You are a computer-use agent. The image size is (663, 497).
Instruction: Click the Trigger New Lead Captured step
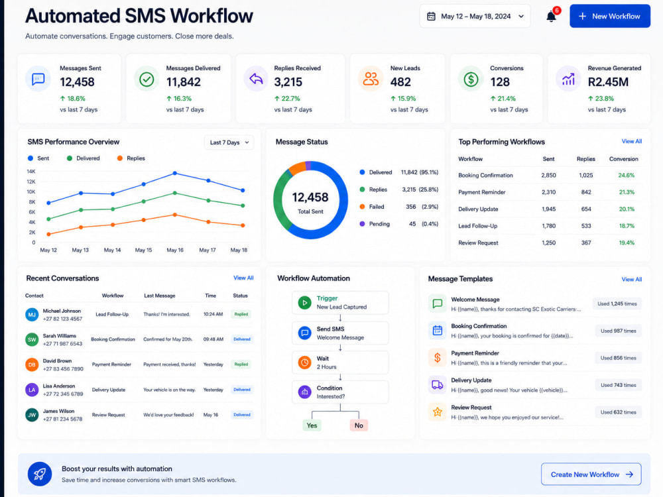coord(340,303)
